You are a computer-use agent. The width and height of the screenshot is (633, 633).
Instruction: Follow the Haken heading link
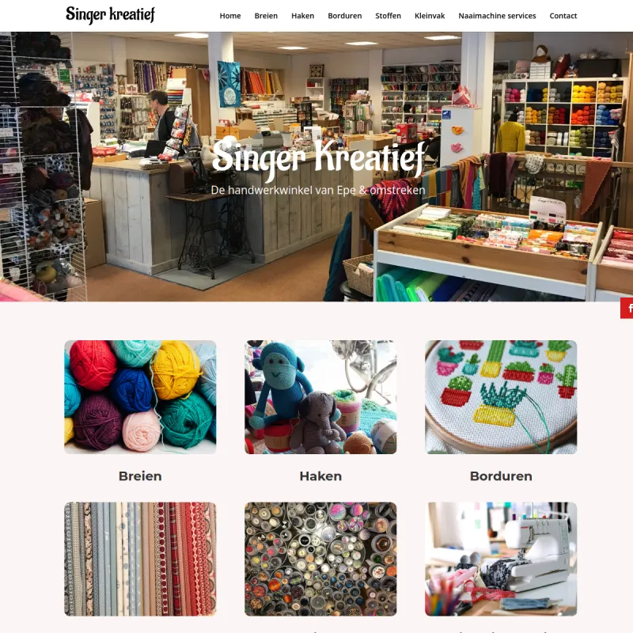[x=320, y=476]
